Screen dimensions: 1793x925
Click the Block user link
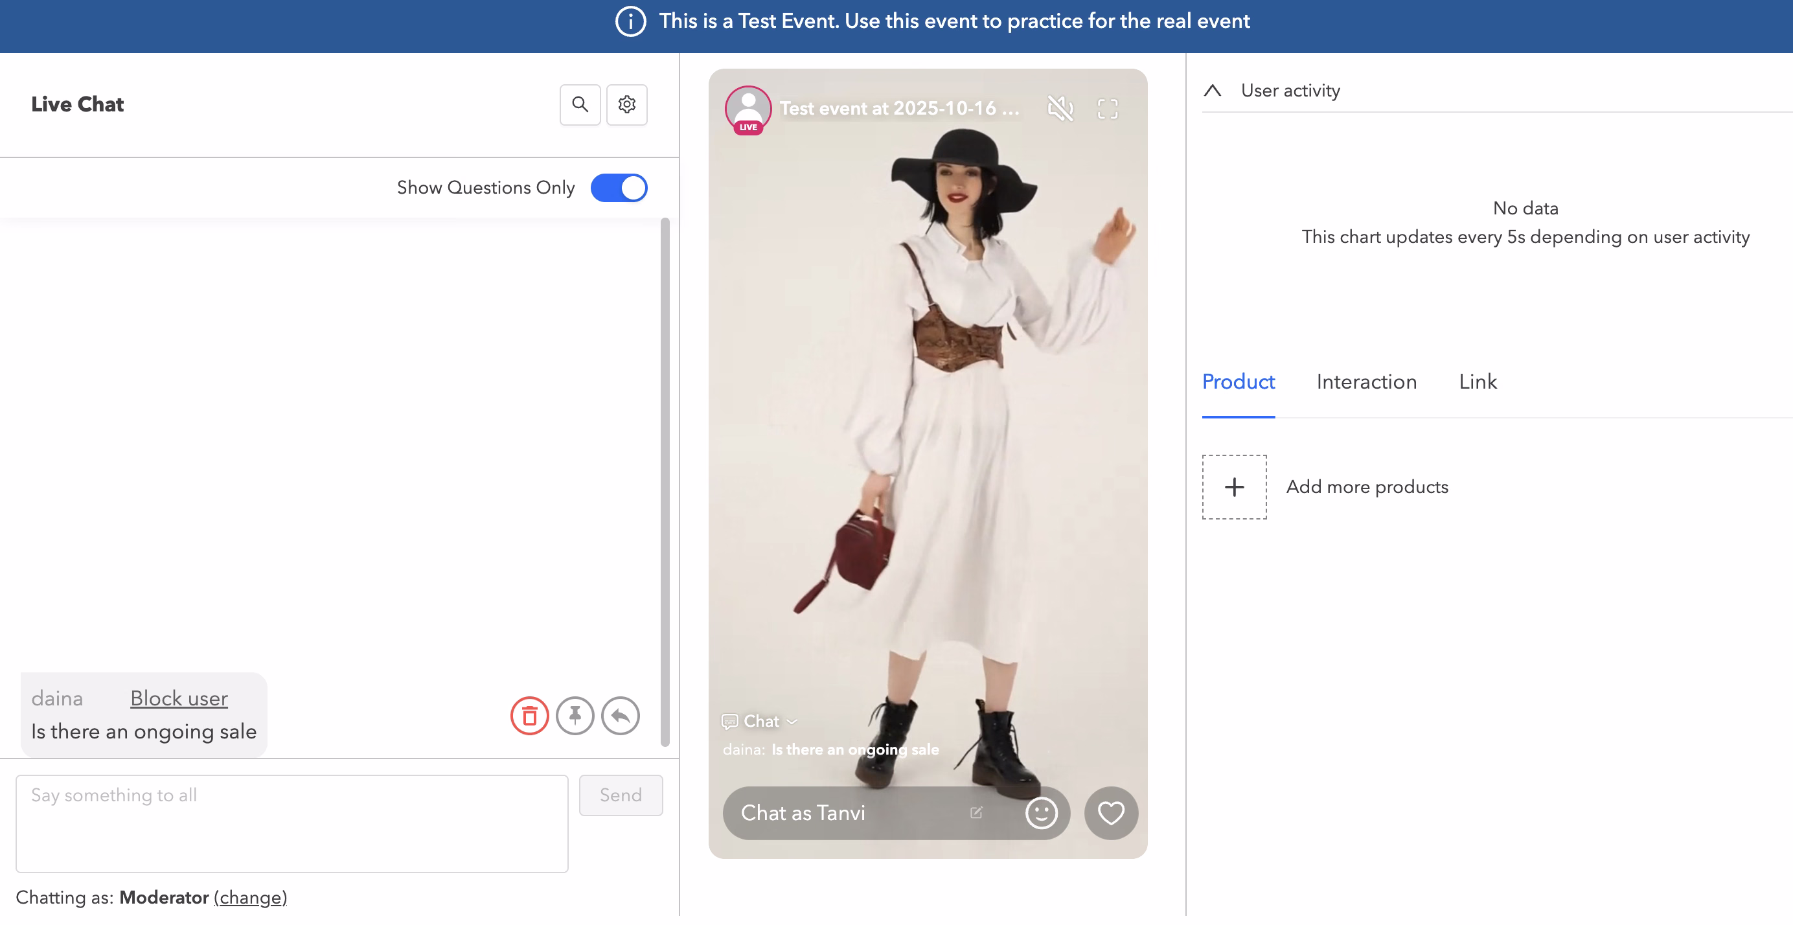(x=179, y=698)
